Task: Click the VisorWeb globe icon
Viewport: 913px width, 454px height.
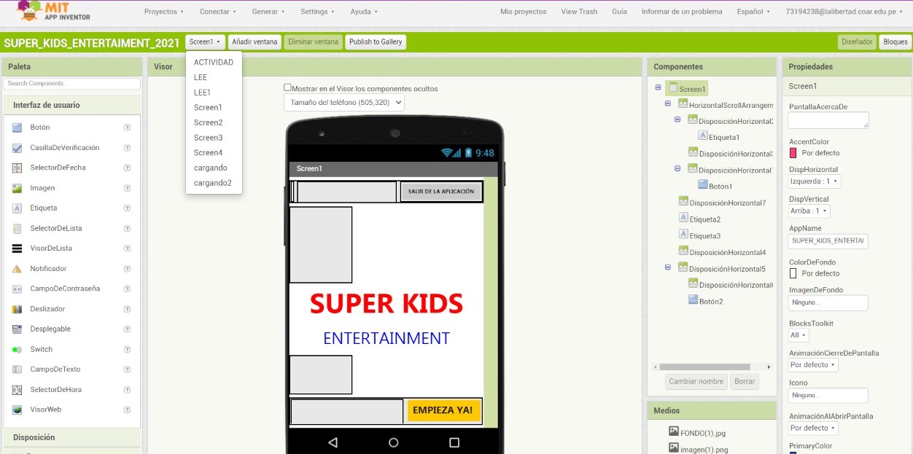Action: [x=17, y=410]
